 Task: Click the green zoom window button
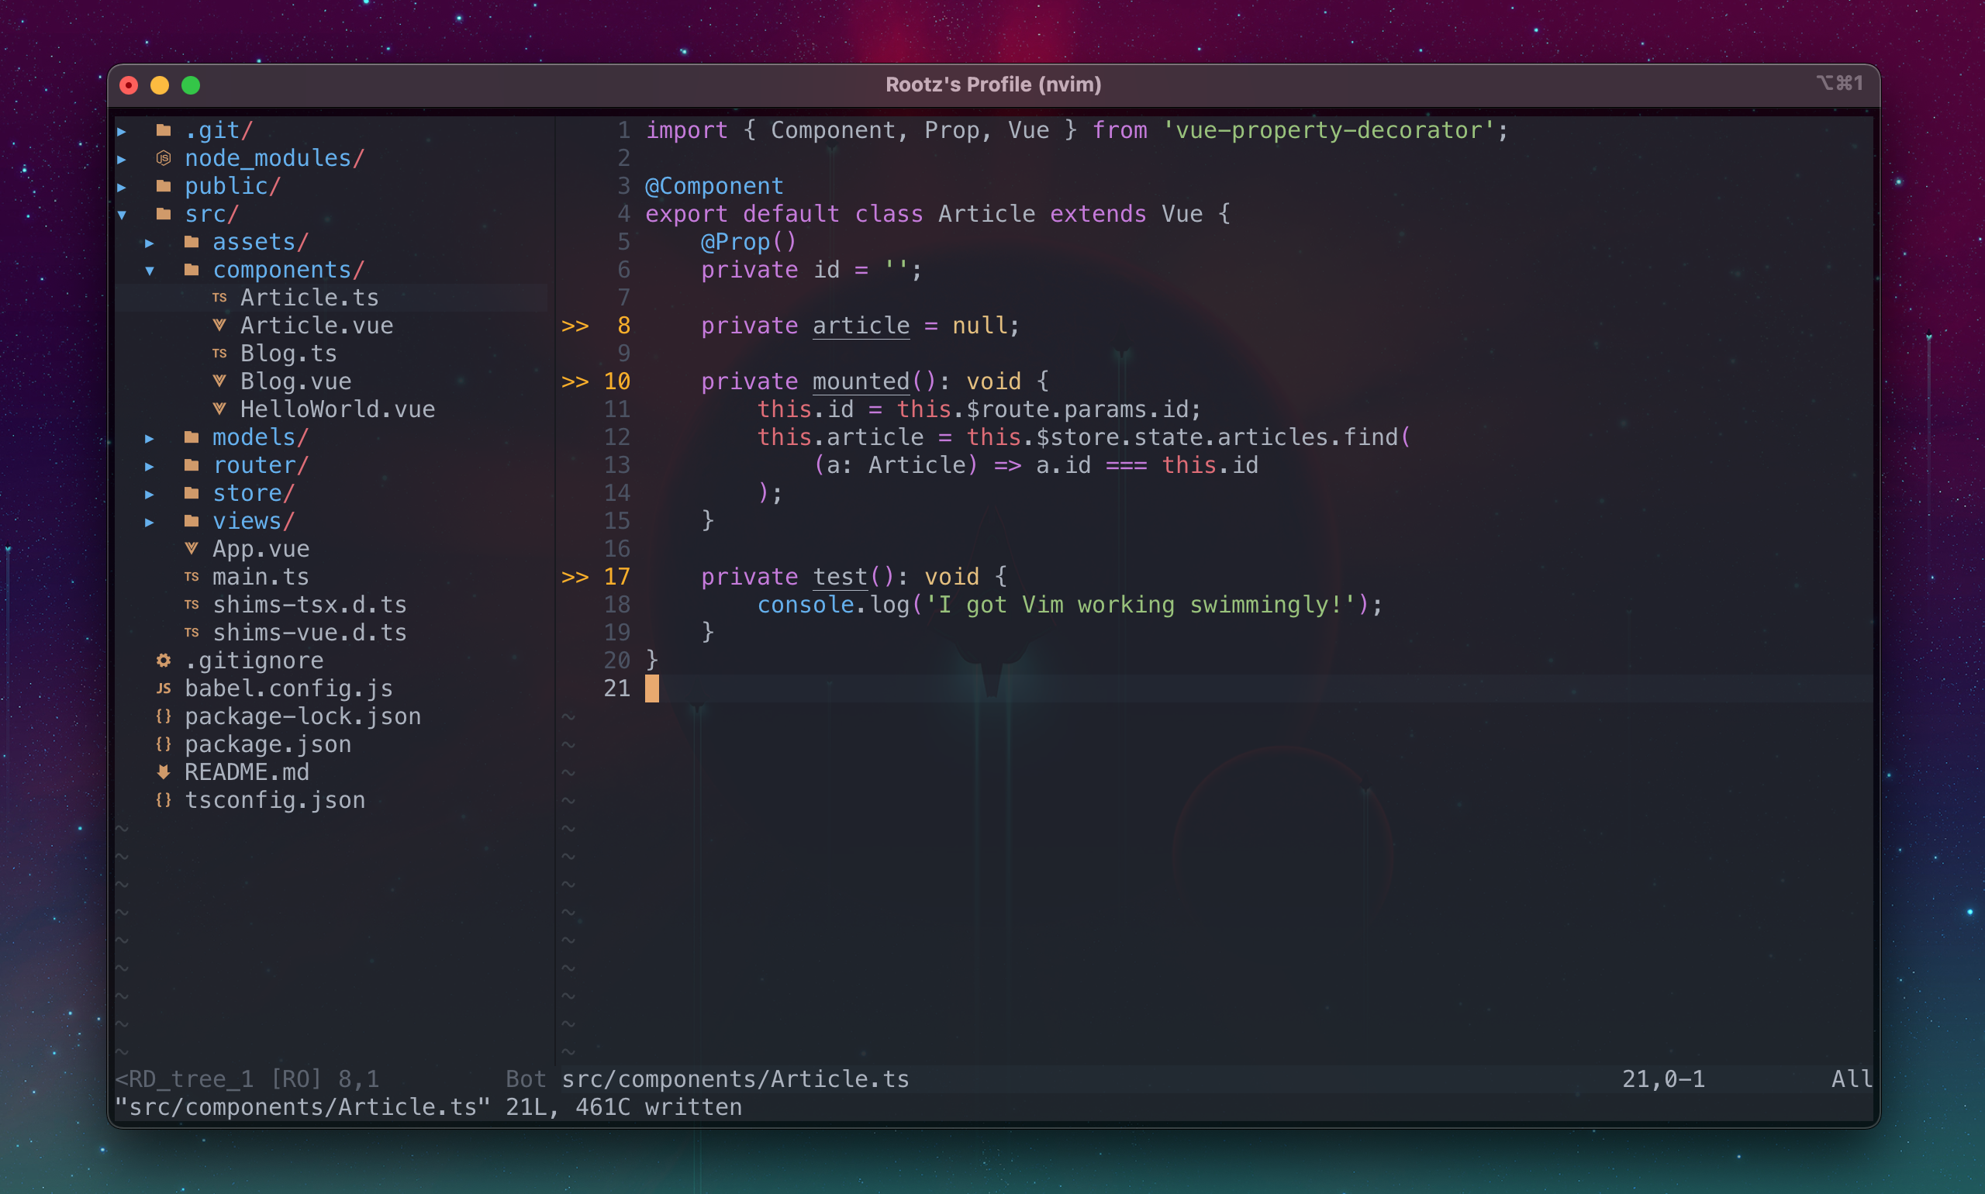(x=191, y=85)
